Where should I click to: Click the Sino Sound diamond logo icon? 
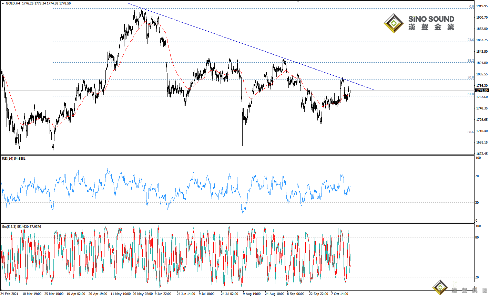coord(394,23)
